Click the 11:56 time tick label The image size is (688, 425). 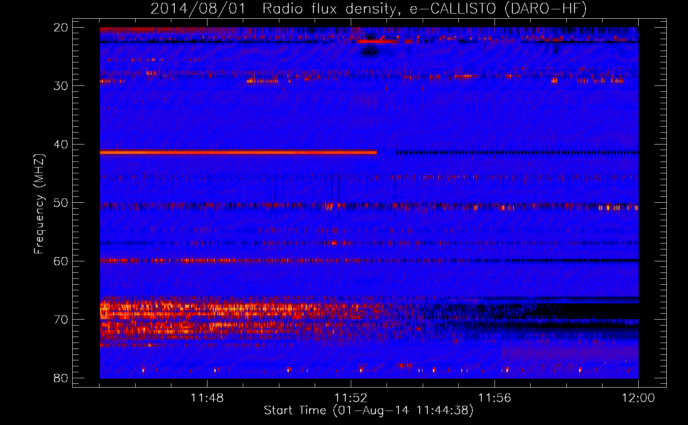click(495, 398)
